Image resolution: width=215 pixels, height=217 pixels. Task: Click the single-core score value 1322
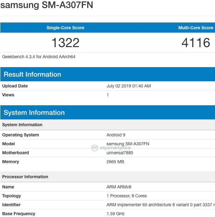click(65, 42)
